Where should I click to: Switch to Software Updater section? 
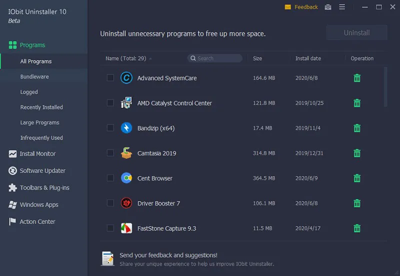(x=42, y=170)
